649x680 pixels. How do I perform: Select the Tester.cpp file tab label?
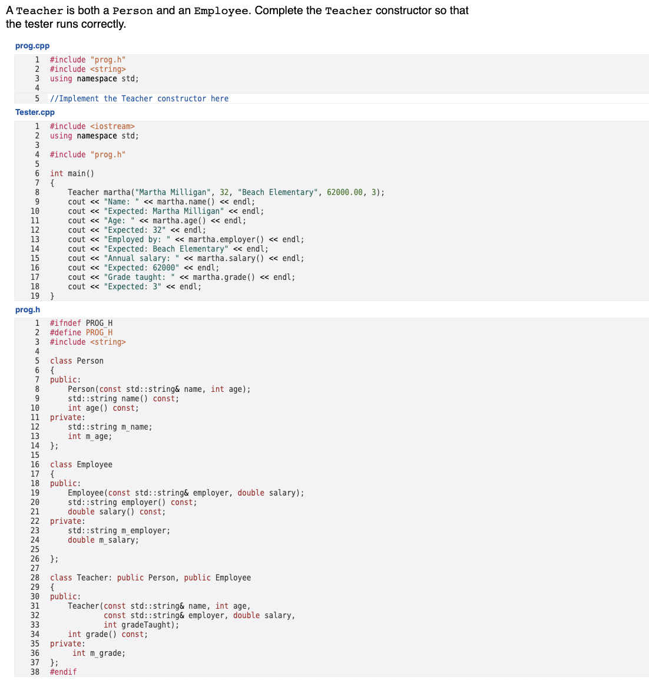35,112
